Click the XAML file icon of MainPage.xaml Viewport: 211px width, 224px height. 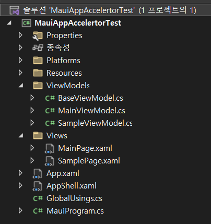(x=50, y=148)
